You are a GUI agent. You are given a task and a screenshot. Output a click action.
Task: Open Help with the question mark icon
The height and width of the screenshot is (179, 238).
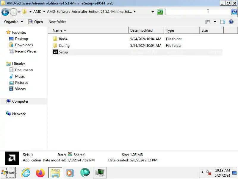click(231, 22)
